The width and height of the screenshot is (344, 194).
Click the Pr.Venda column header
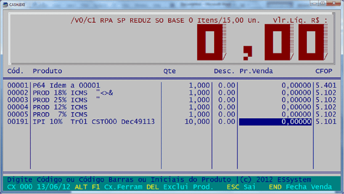(256, 71)
